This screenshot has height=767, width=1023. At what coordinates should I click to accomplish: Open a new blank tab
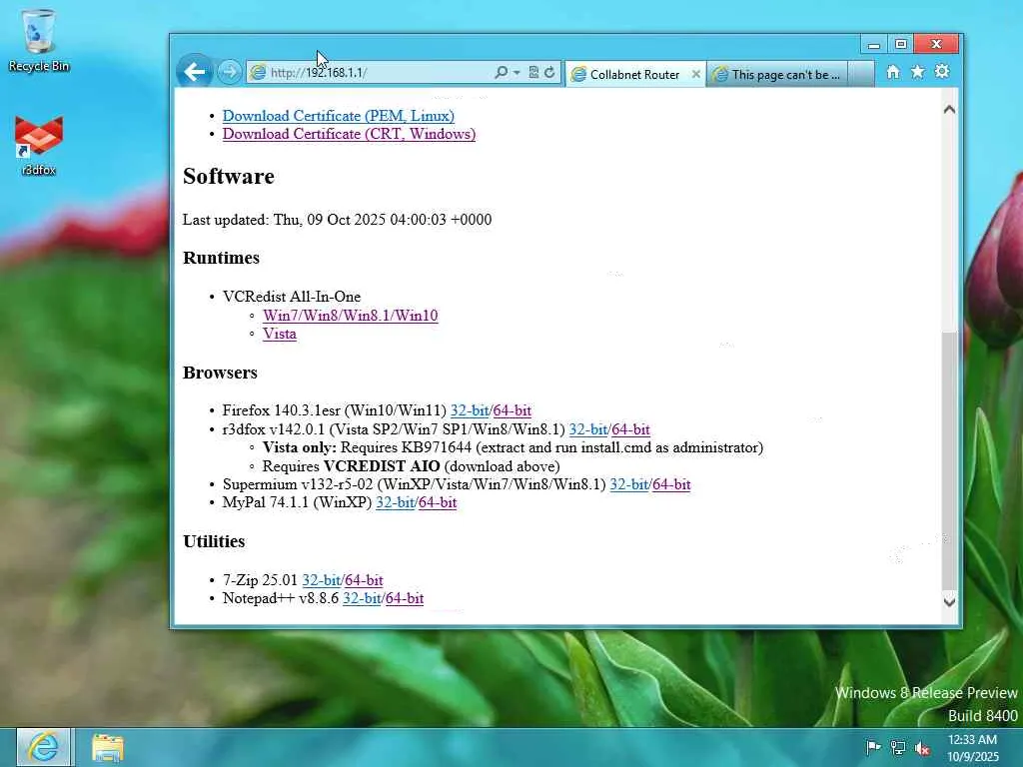(862, 74)
